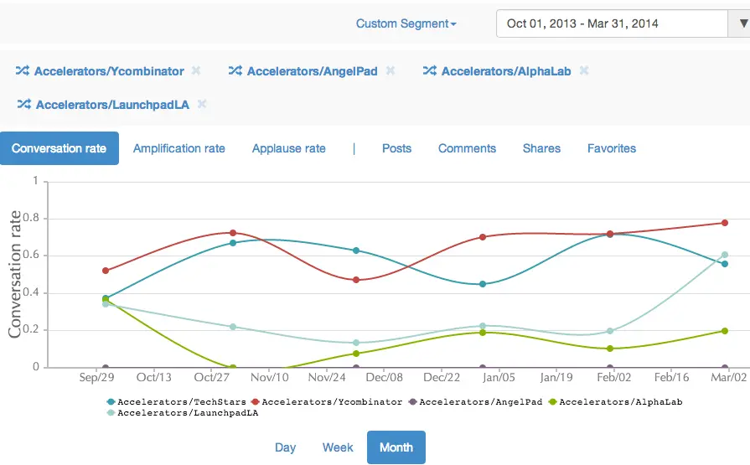
Task: Remove the Accelerators/AlphaLab segment tag
Action: tap(584, 71)
